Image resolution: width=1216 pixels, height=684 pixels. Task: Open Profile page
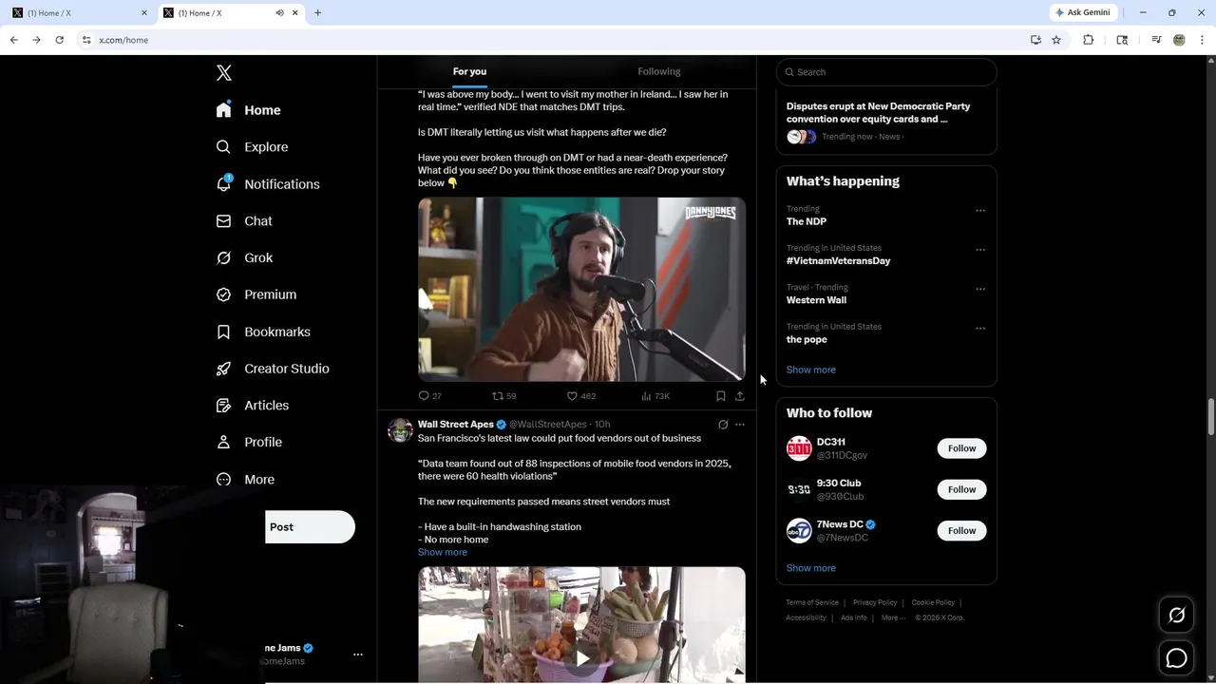(249, 442)
